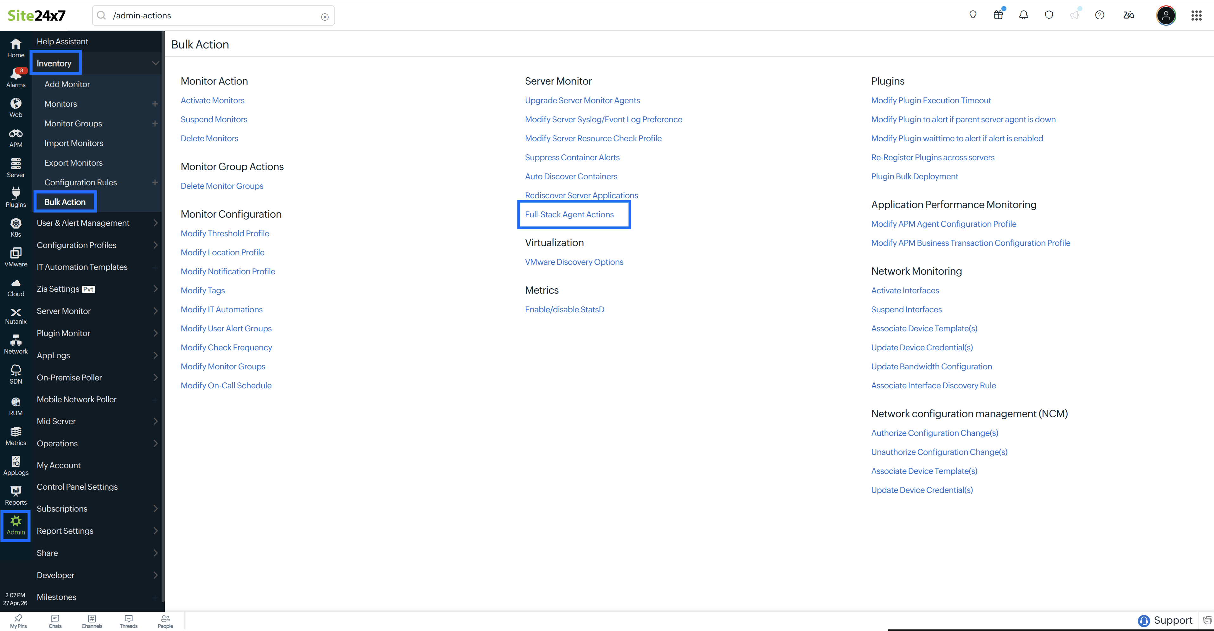Viewport: 1214px width, 631px height.
Task: Open the AppLogs sidebar icon
Action: [x=16, y=466]
